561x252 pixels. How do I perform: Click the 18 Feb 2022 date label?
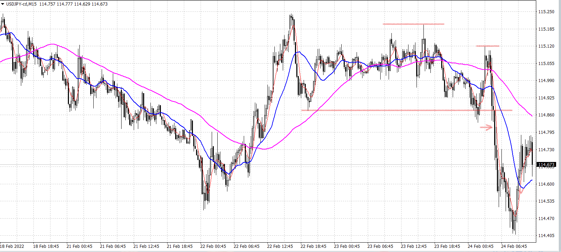12,246
